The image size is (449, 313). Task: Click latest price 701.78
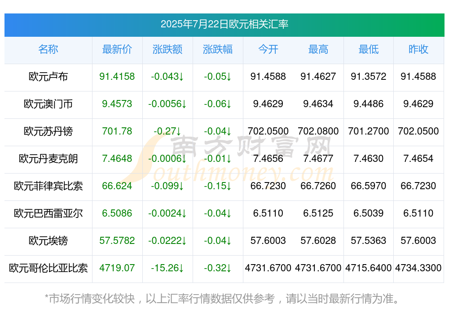[117, 131]
